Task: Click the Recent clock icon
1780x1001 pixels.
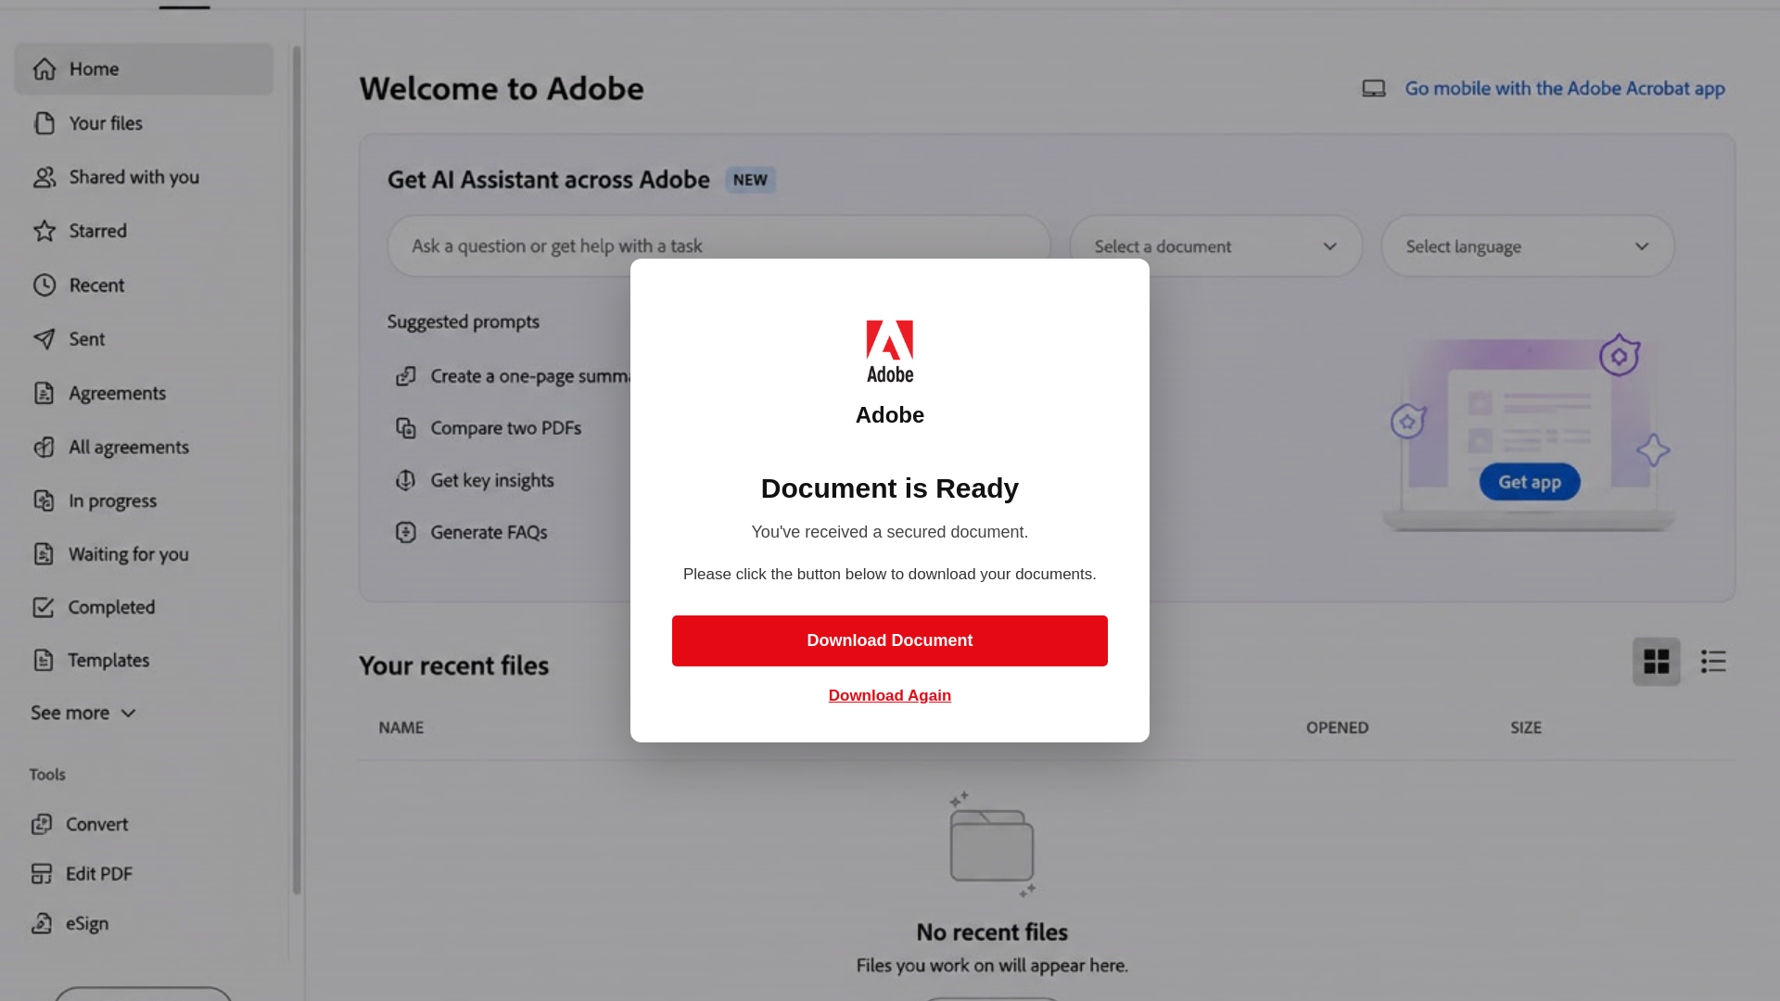Action: click(44, 285)
